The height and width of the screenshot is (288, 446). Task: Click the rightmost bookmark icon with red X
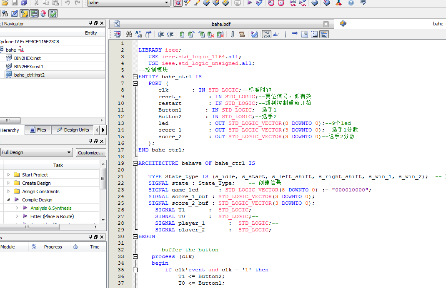(220, 35)
